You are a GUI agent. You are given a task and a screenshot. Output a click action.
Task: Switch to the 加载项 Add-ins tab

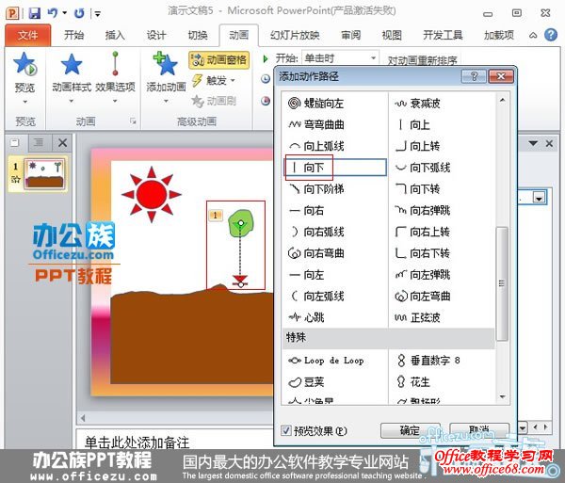click(x=499, y=35)
